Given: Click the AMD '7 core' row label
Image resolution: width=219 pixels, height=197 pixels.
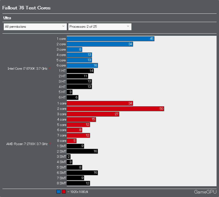Looking at the screenshot, I should pyautogui.click(x=62, y=135).
